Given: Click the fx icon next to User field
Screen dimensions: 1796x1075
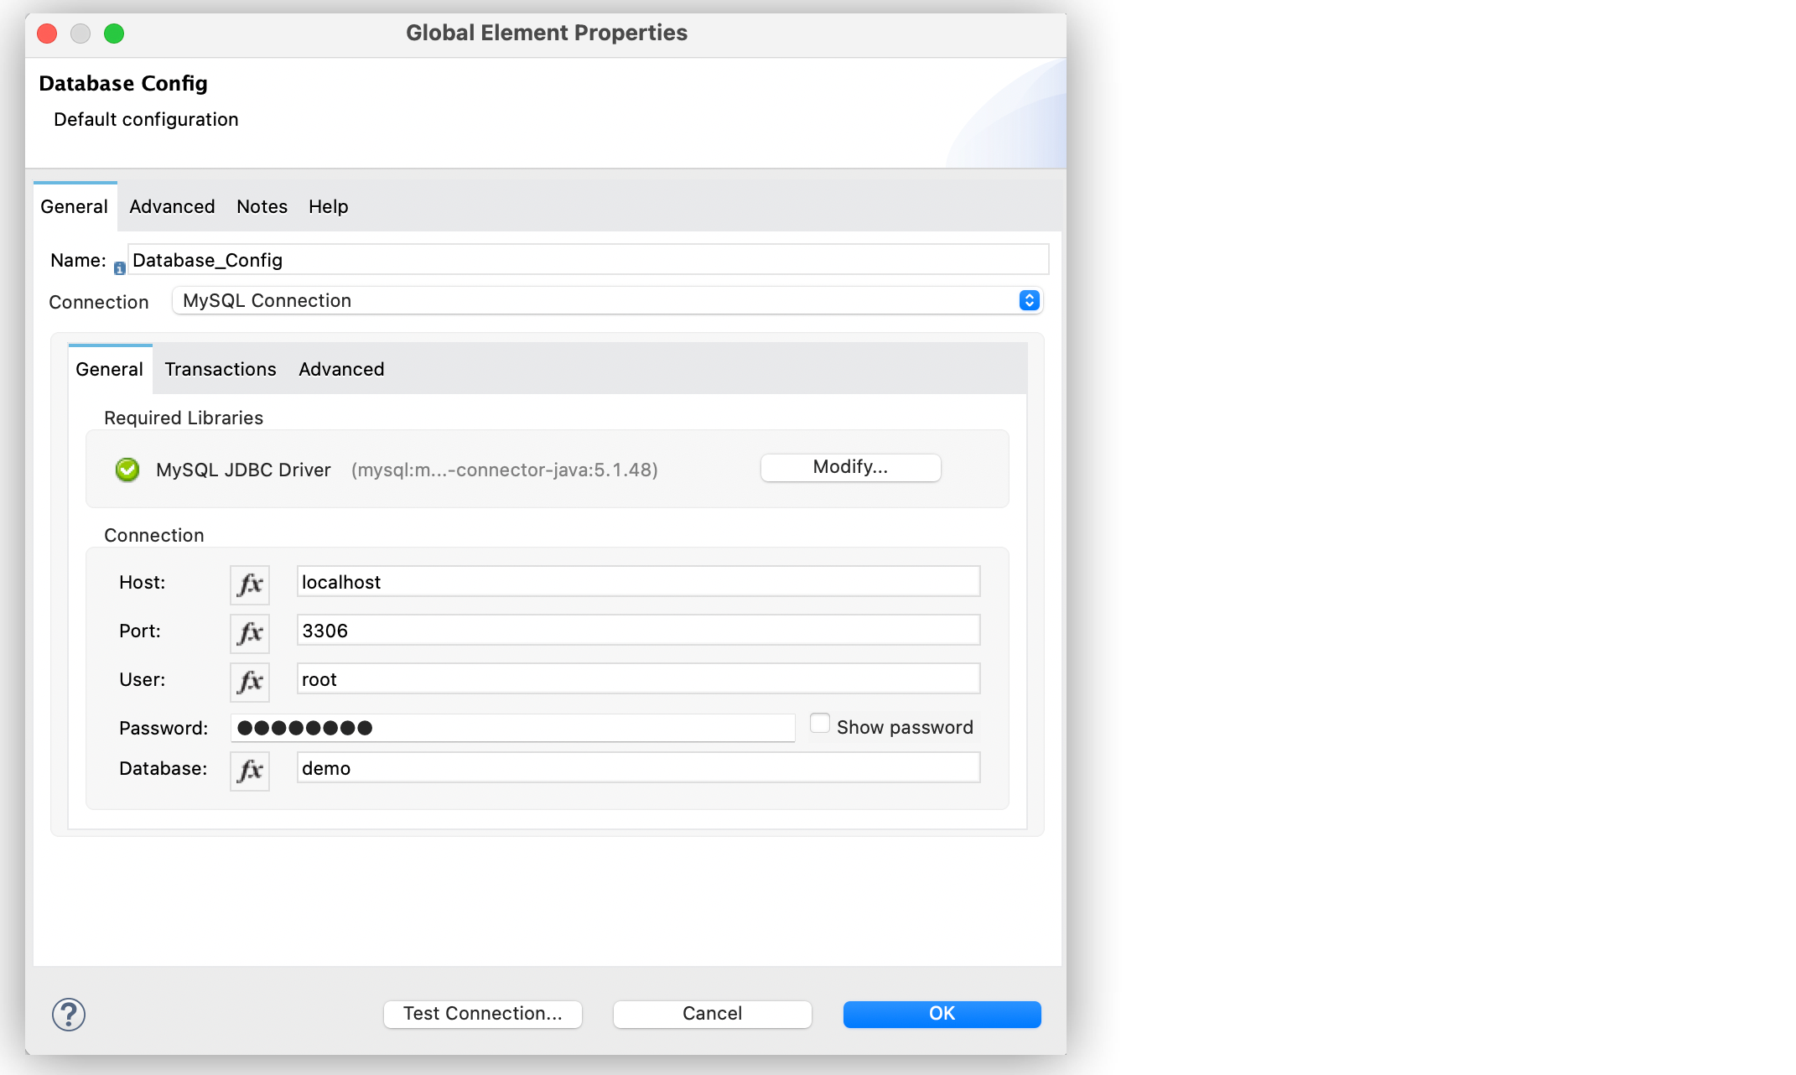Looking at the screenshot, I should pos(250,679).
